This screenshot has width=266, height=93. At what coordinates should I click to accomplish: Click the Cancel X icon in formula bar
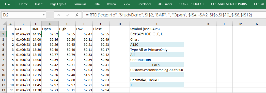click(x=59, y=15)
